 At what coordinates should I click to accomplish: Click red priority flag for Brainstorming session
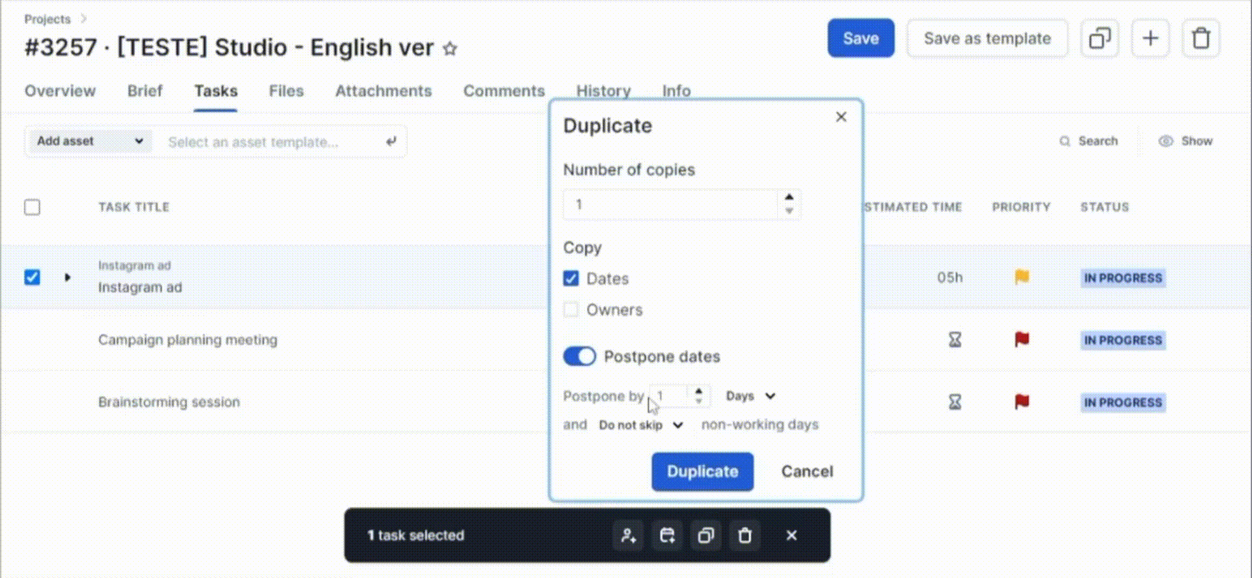[1022, 402]
